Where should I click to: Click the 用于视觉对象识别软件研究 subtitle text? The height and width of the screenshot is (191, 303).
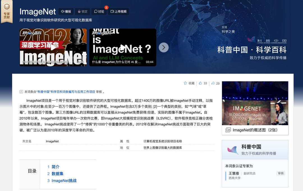click(x=56, y=20)
